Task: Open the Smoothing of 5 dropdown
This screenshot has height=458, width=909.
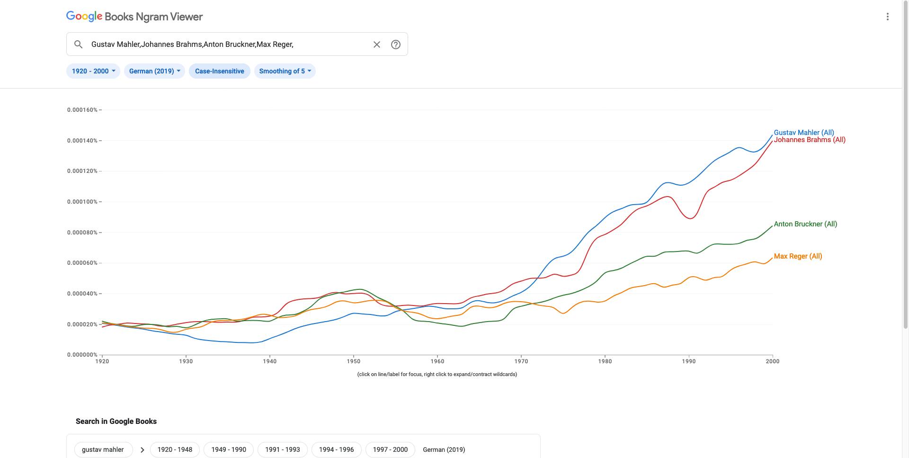Action: tap(285, 71)
